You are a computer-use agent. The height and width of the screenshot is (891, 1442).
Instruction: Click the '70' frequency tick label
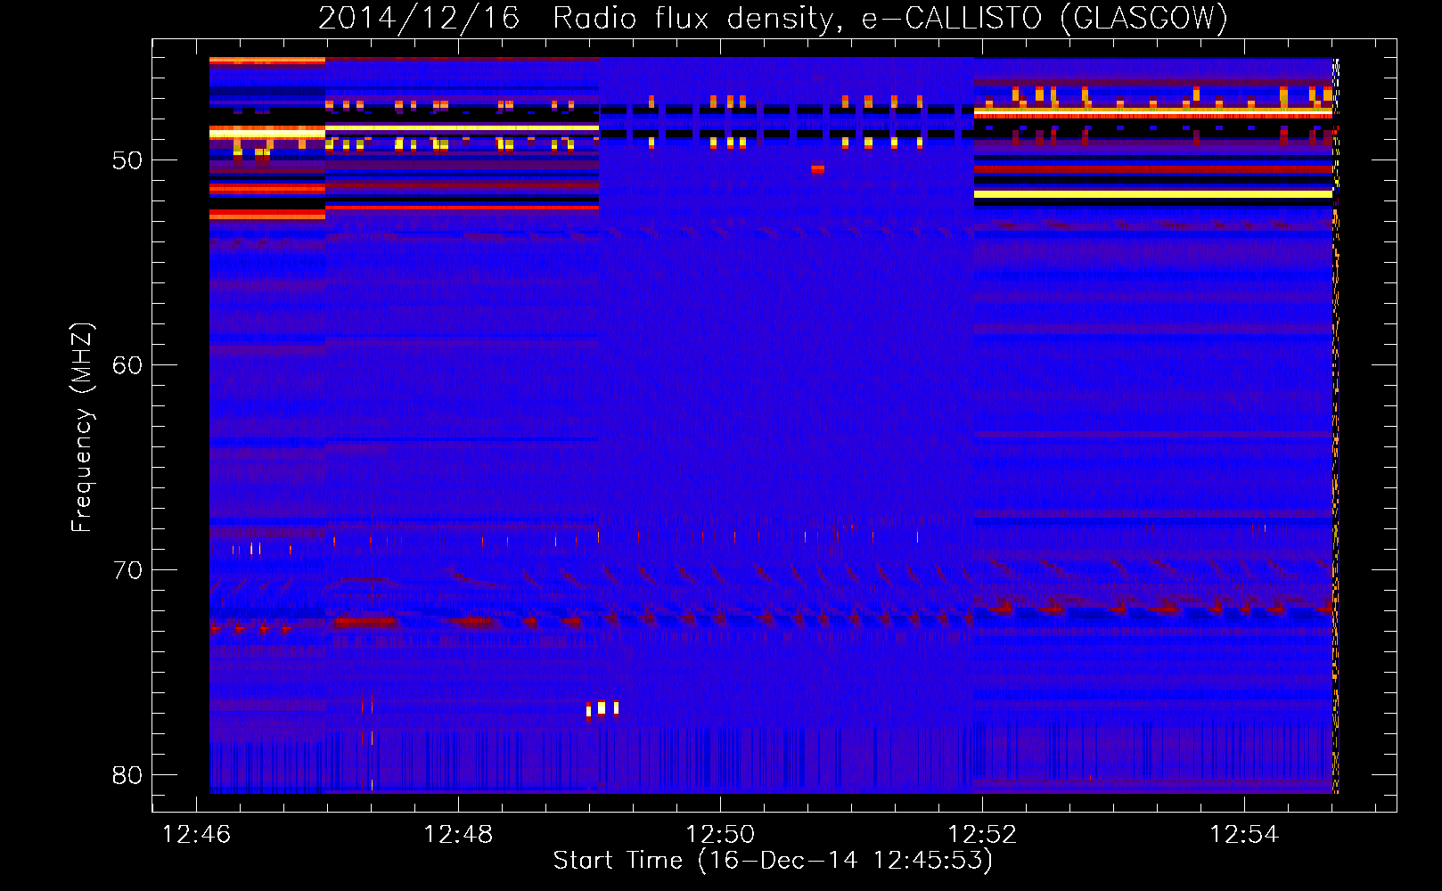(x=127, y=570)
